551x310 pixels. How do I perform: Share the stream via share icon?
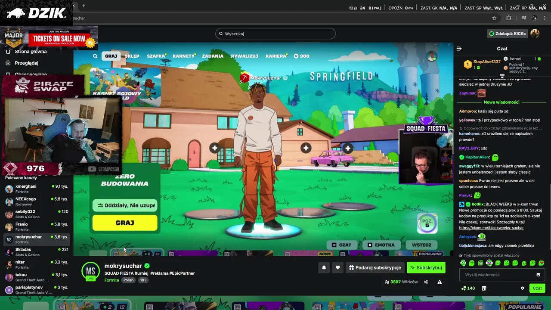point(426,282)
